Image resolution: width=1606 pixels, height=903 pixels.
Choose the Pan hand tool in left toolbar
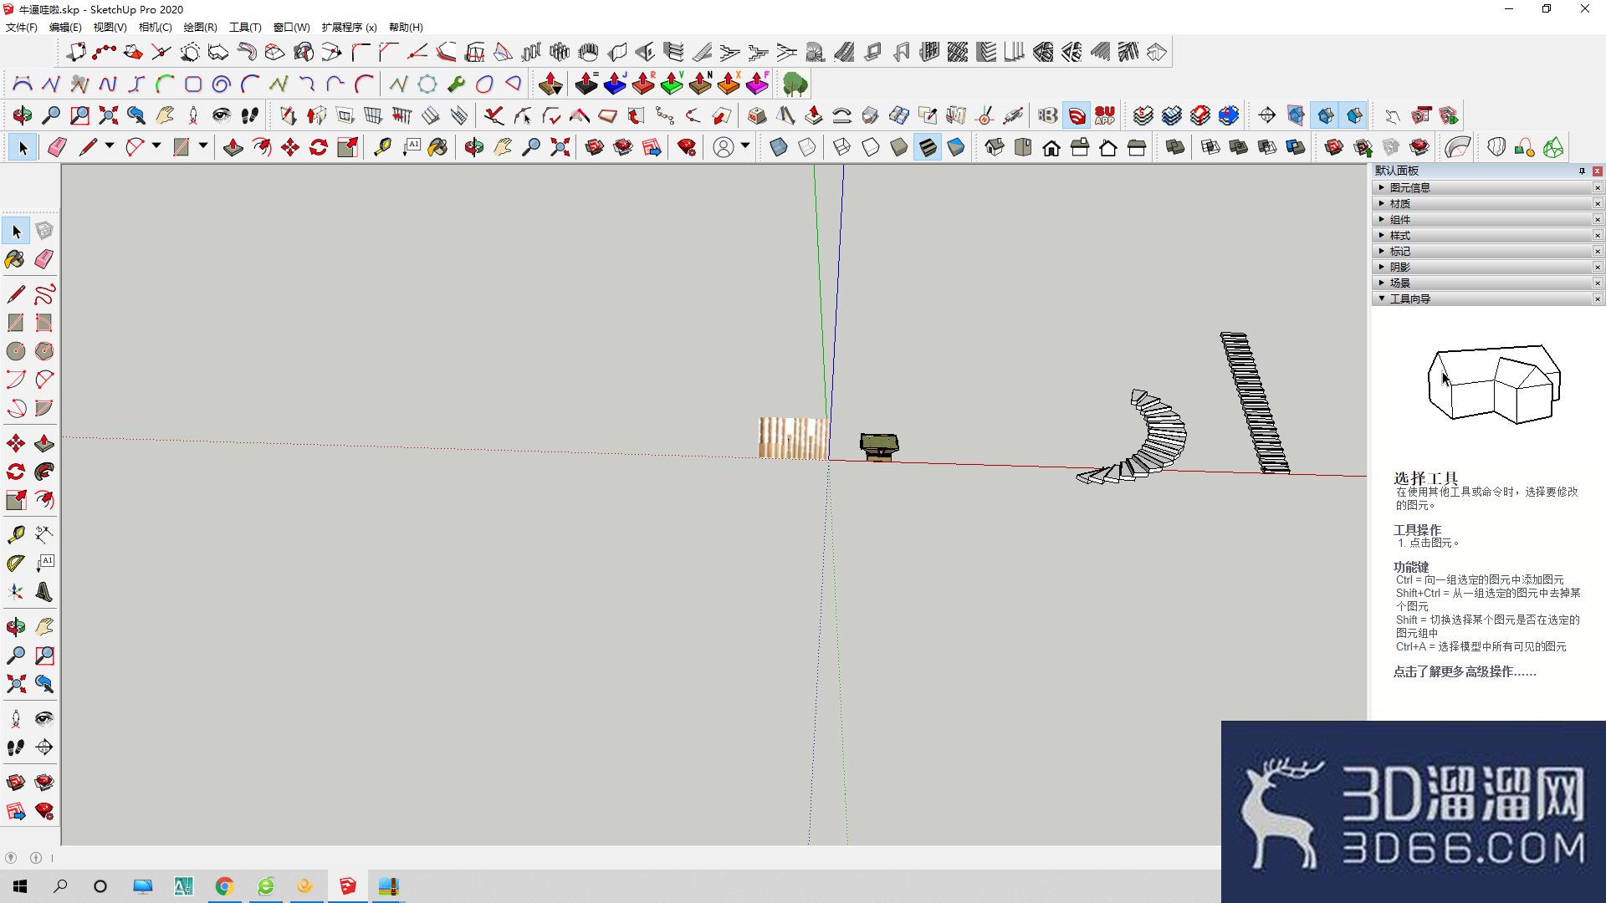pyautogui.click(x=44, y=627)
